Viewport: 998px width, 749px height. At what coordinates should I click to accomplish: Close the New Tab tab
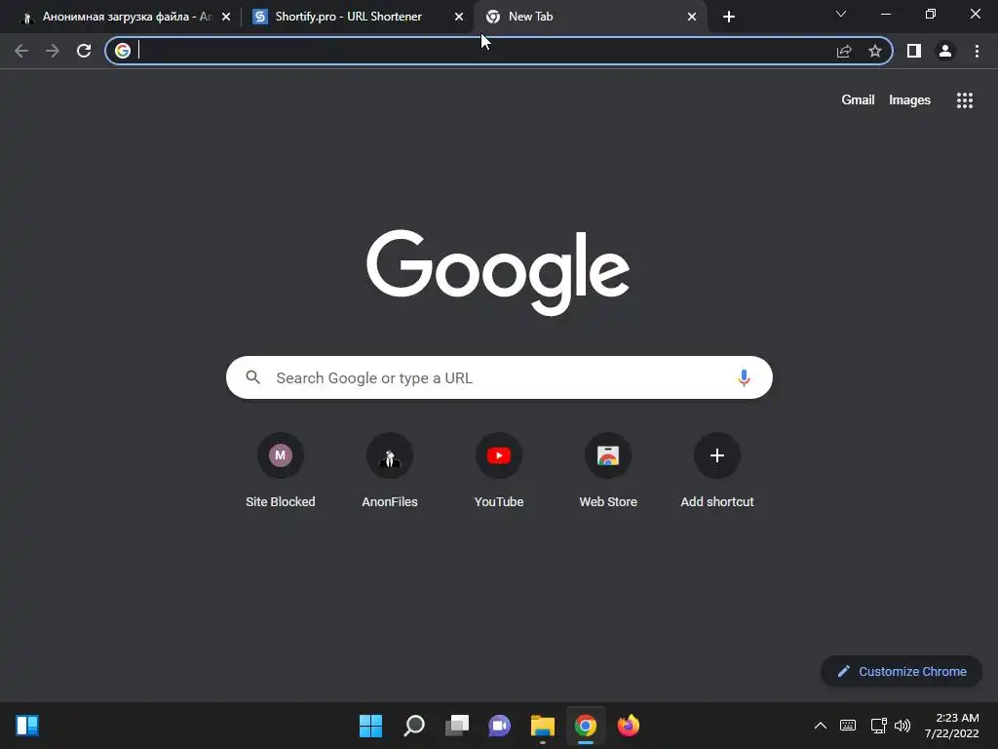(692, 18)
